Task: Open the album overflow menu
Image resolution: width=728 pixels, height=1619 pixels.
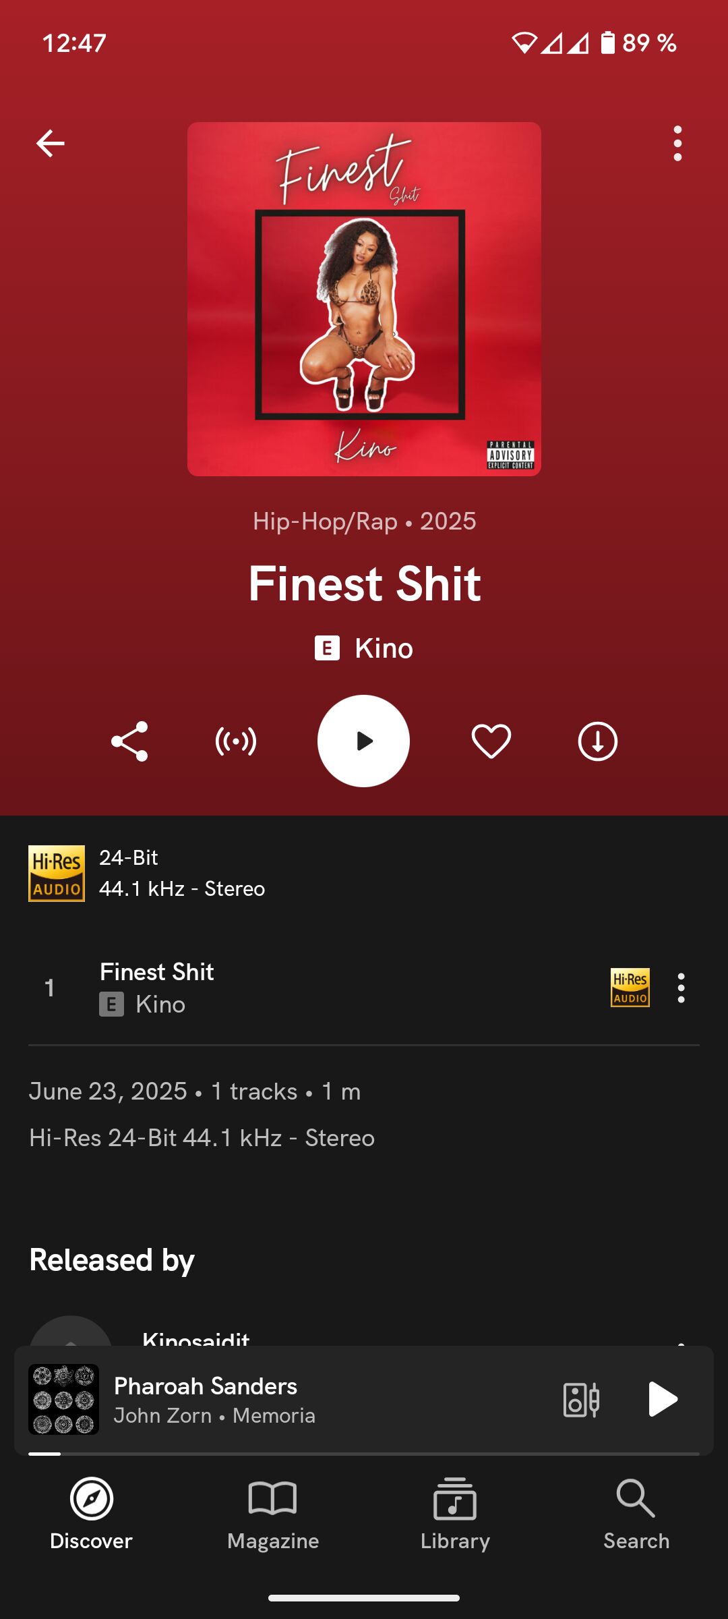Action: coord(677,144)
